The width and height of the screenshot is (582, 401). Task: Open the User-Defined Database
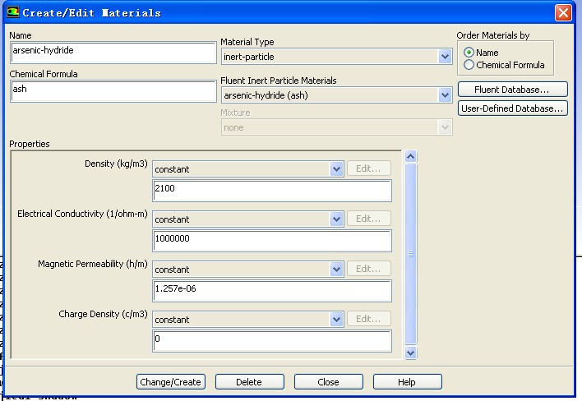coord(512,108)
